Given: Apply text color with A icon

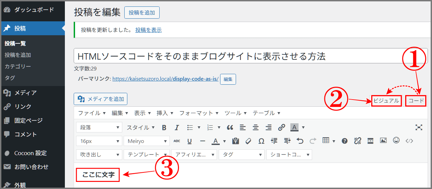Looking at the screenshot, I should pos(215,141).
